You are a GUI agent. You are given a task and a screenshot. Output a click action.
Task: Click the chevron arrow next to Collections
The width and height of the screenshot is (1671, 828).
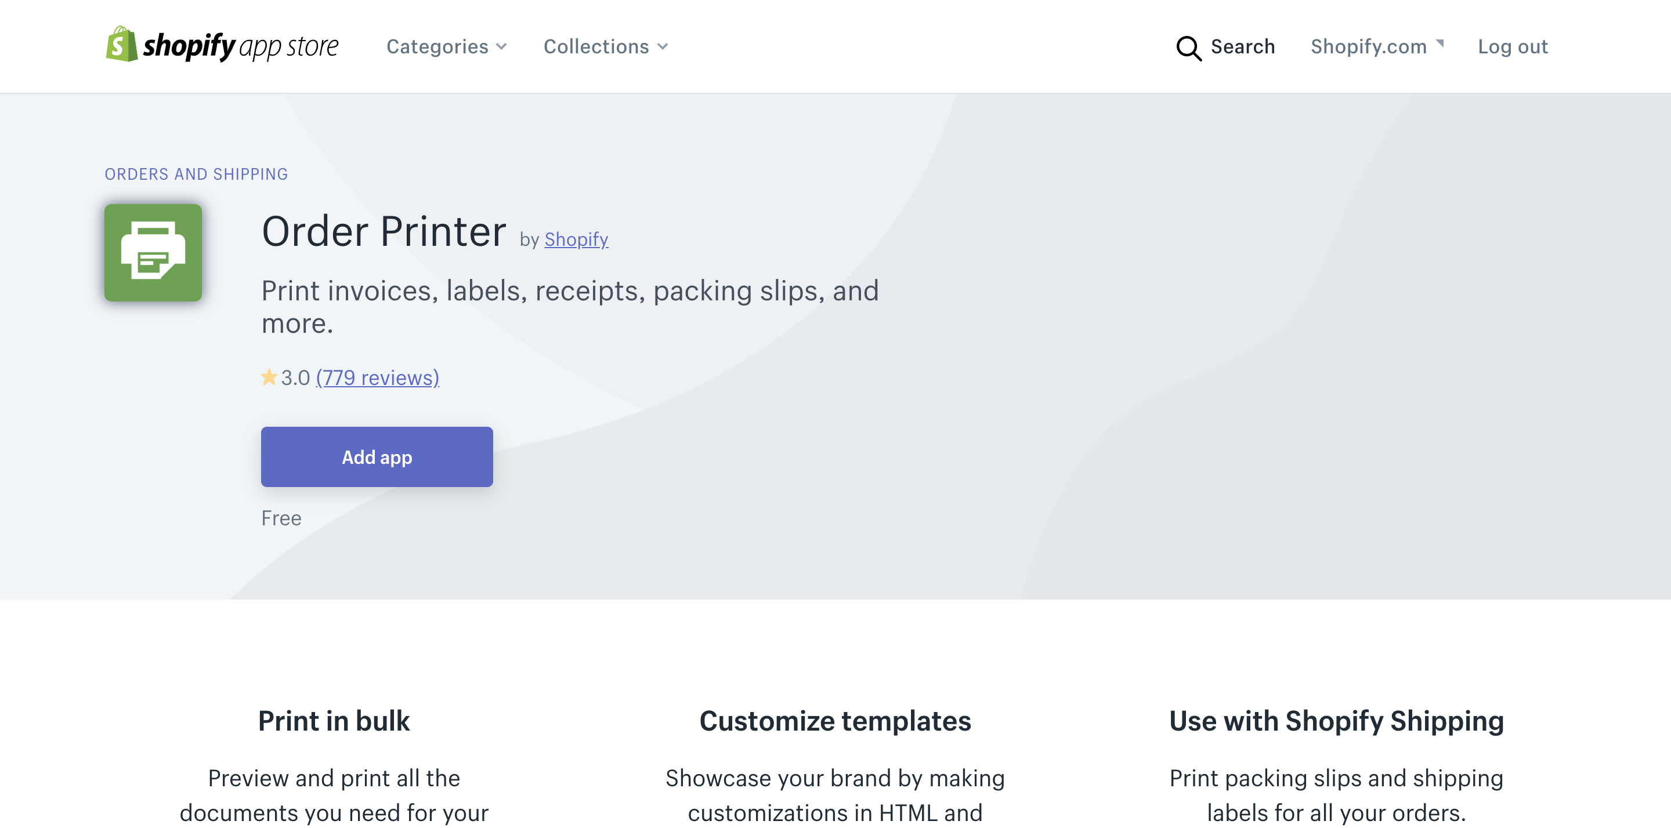coord(662,47)
